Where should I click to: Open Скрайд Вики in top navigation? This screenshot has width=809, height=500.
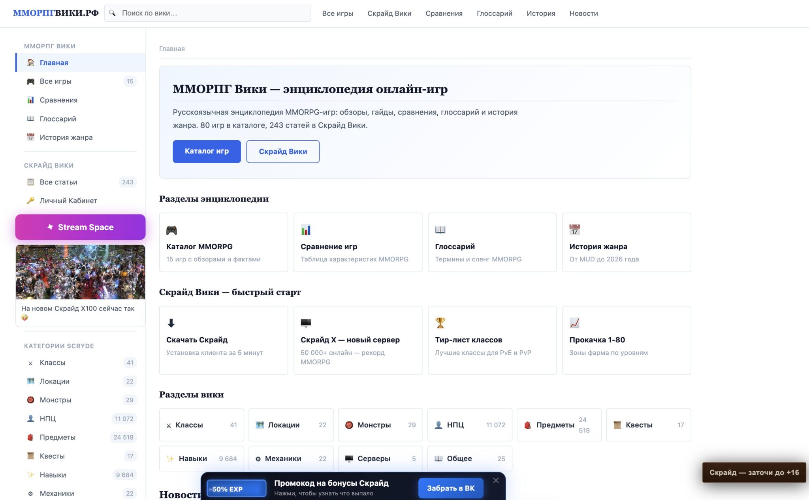point(389,13)
